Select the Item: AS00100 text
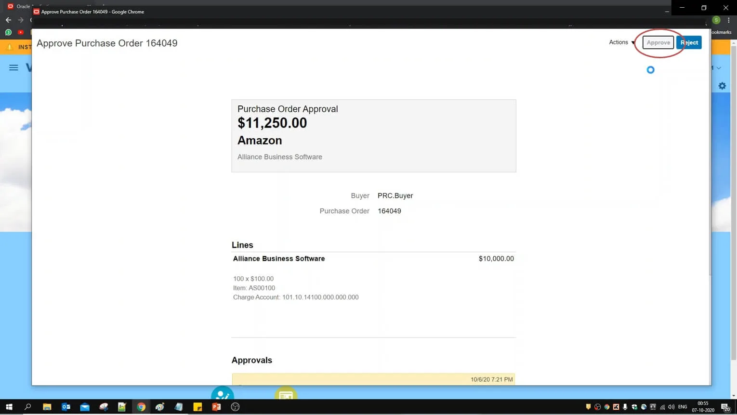 pyautogui.click(x=254, y=288)
